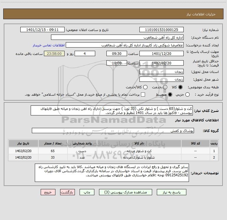Select row item کت و شلوار مردانه
The image size is (227, 220).
139,151
